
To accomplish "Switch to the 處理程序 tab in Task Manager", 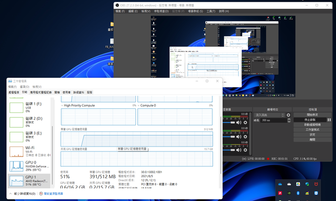I will point(14,92).
